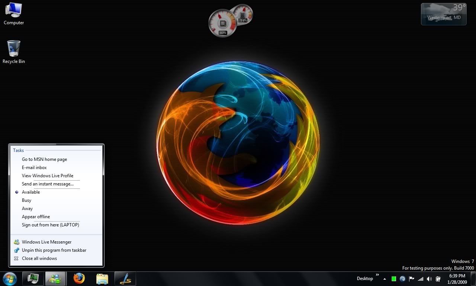476x286 pixels.
Task: Open the blue pen application in taskbar
Action: click(125, 279)
